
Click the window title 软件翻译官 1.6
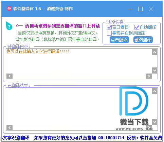27,8
